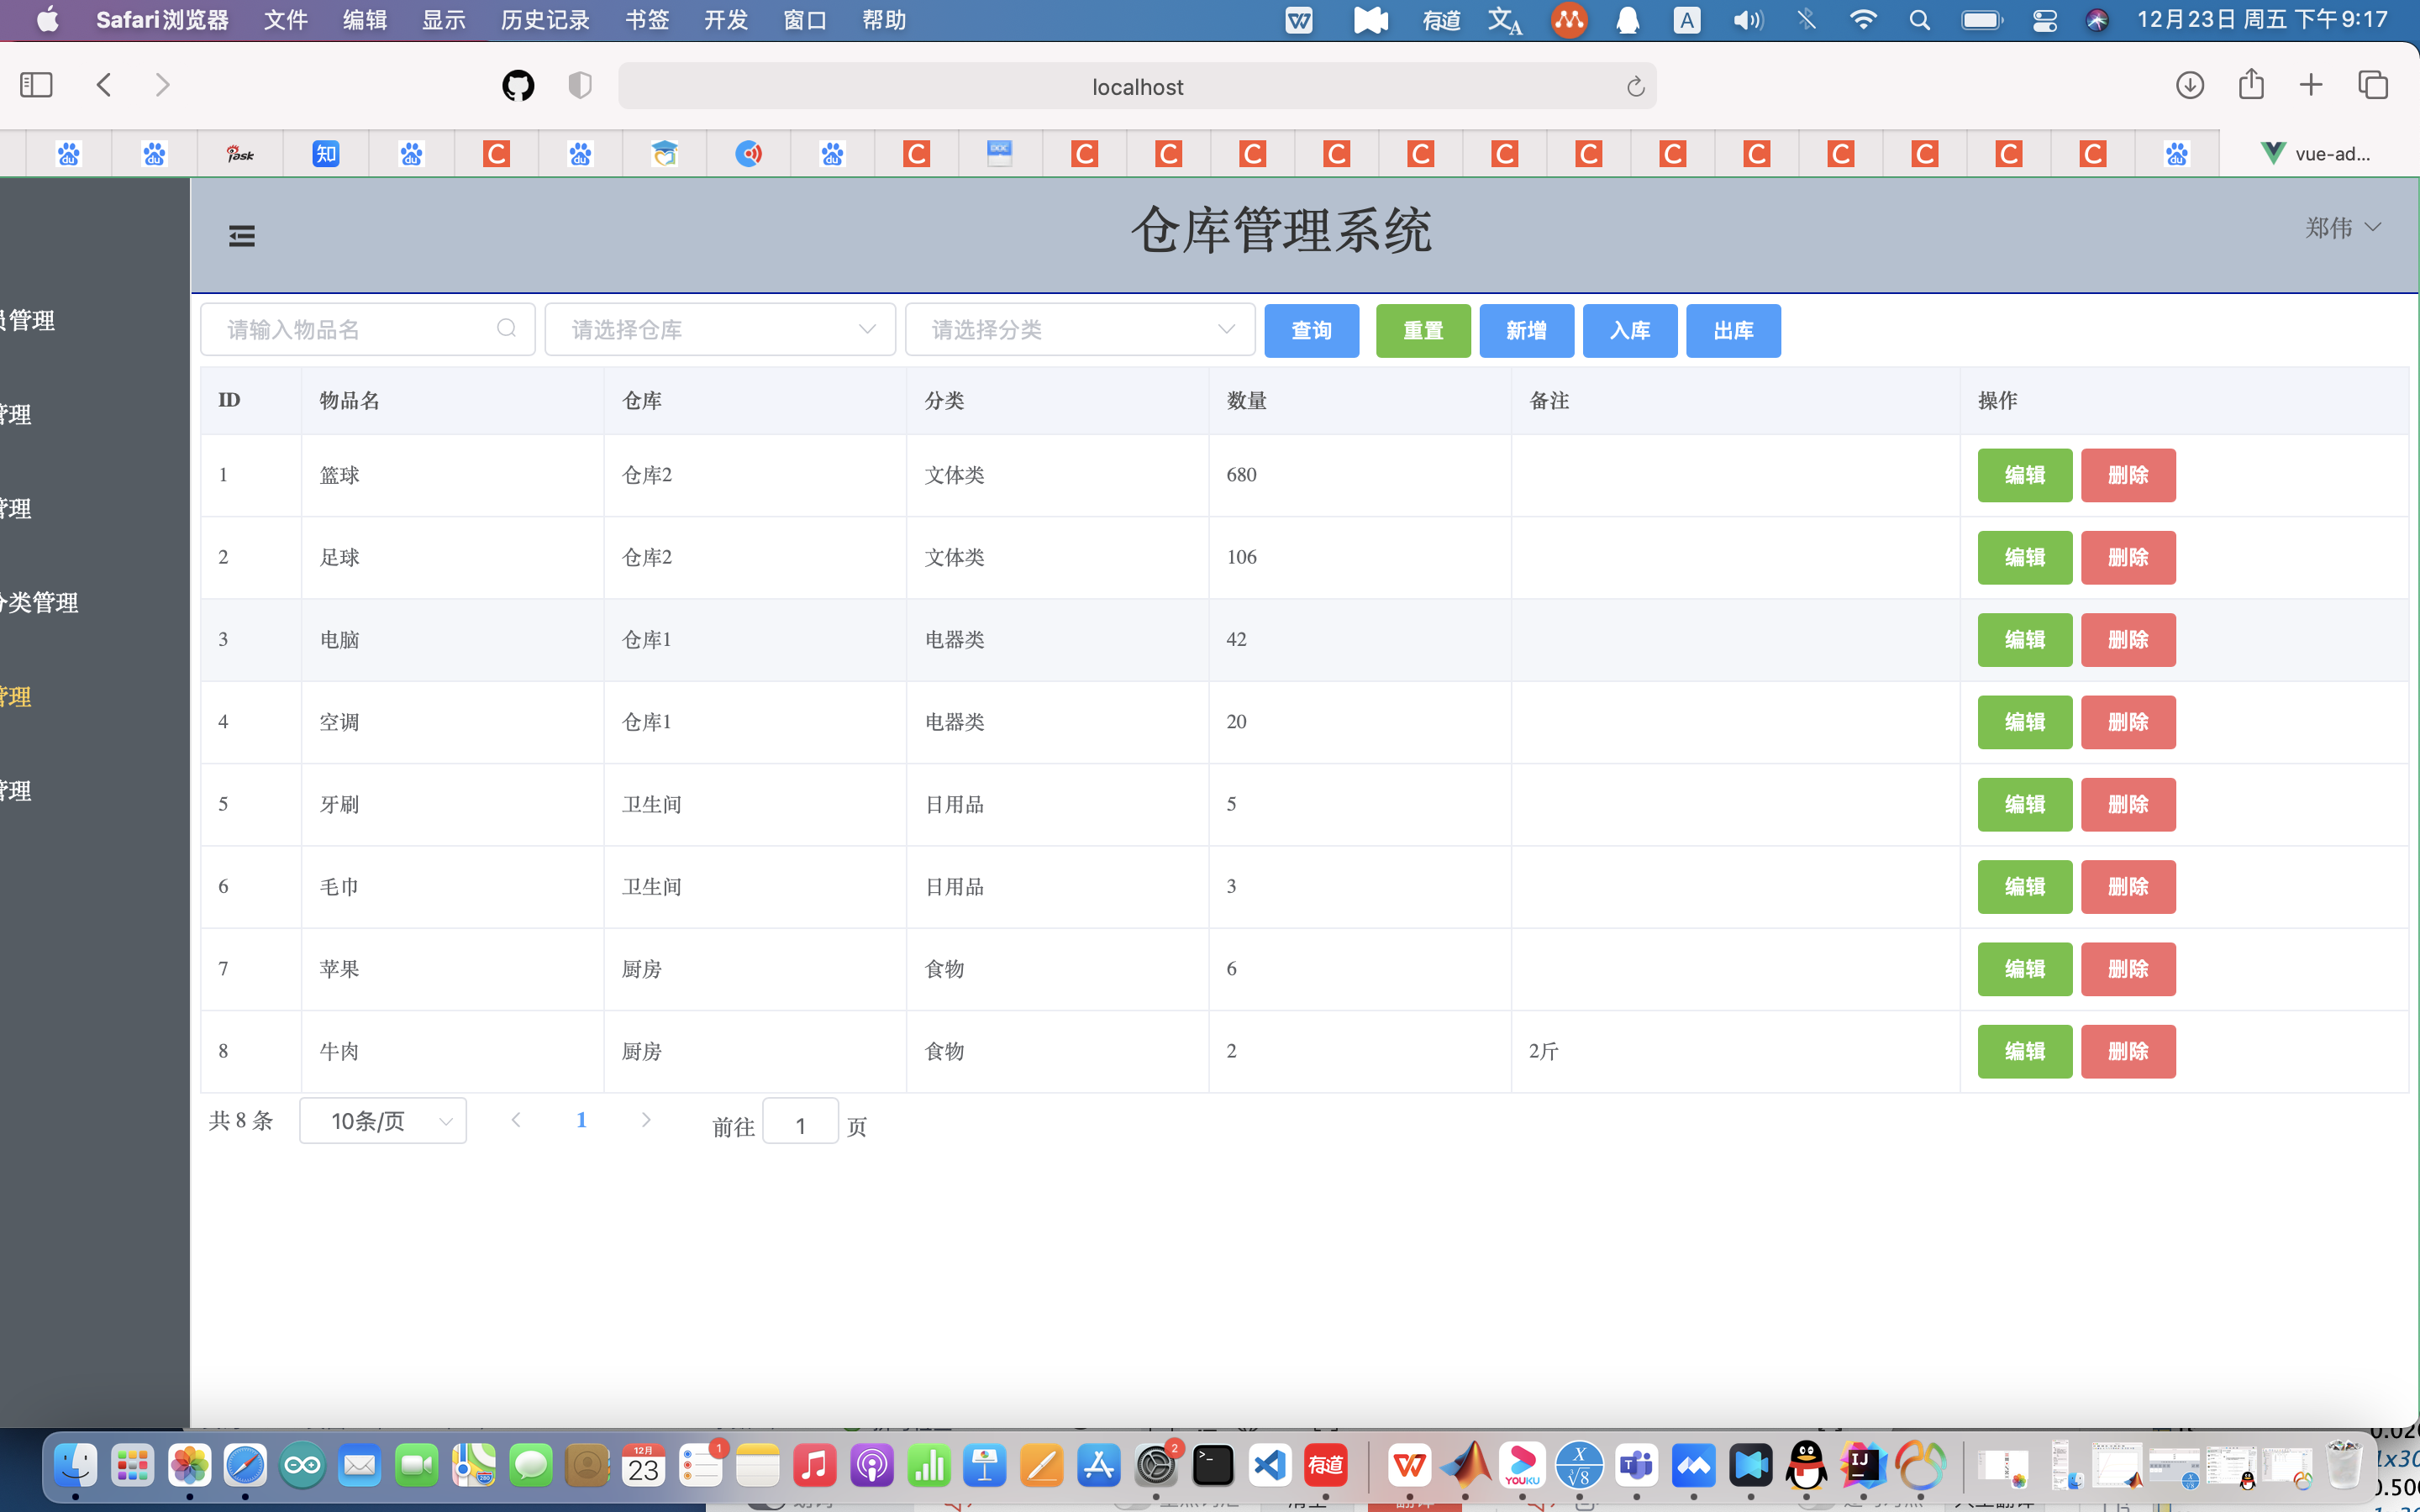This screenshot has width=2420, height=1512.
Task: Open the Share menu in Safari
Action: [x=2251, y=83]
